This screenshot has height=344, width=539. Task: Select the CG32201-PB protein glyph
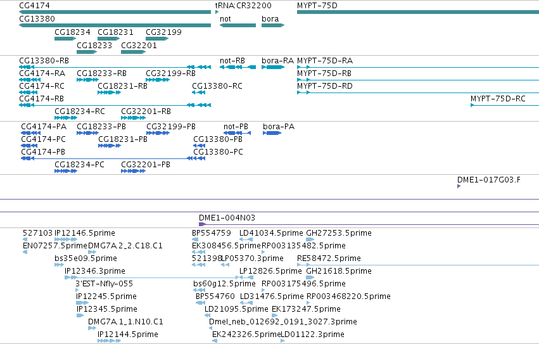134,171
